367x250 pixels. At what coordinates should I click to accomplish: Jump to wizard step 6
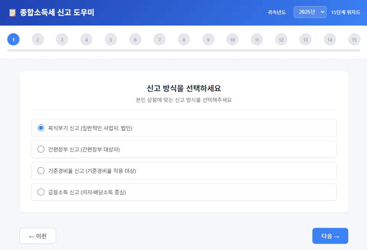point(135,39)
